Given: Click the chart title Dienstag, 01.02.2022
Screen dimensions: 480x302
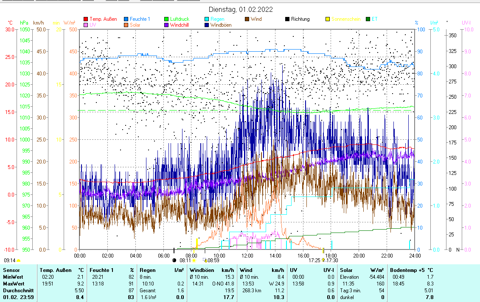Looking at the screenshot, I should (x=241, y=9).
